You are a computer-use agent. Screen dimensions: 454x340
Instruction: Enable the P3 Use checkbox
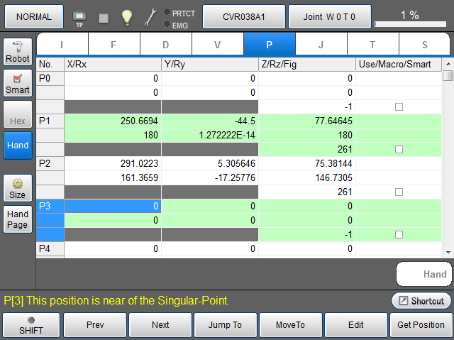coord(399,234)
